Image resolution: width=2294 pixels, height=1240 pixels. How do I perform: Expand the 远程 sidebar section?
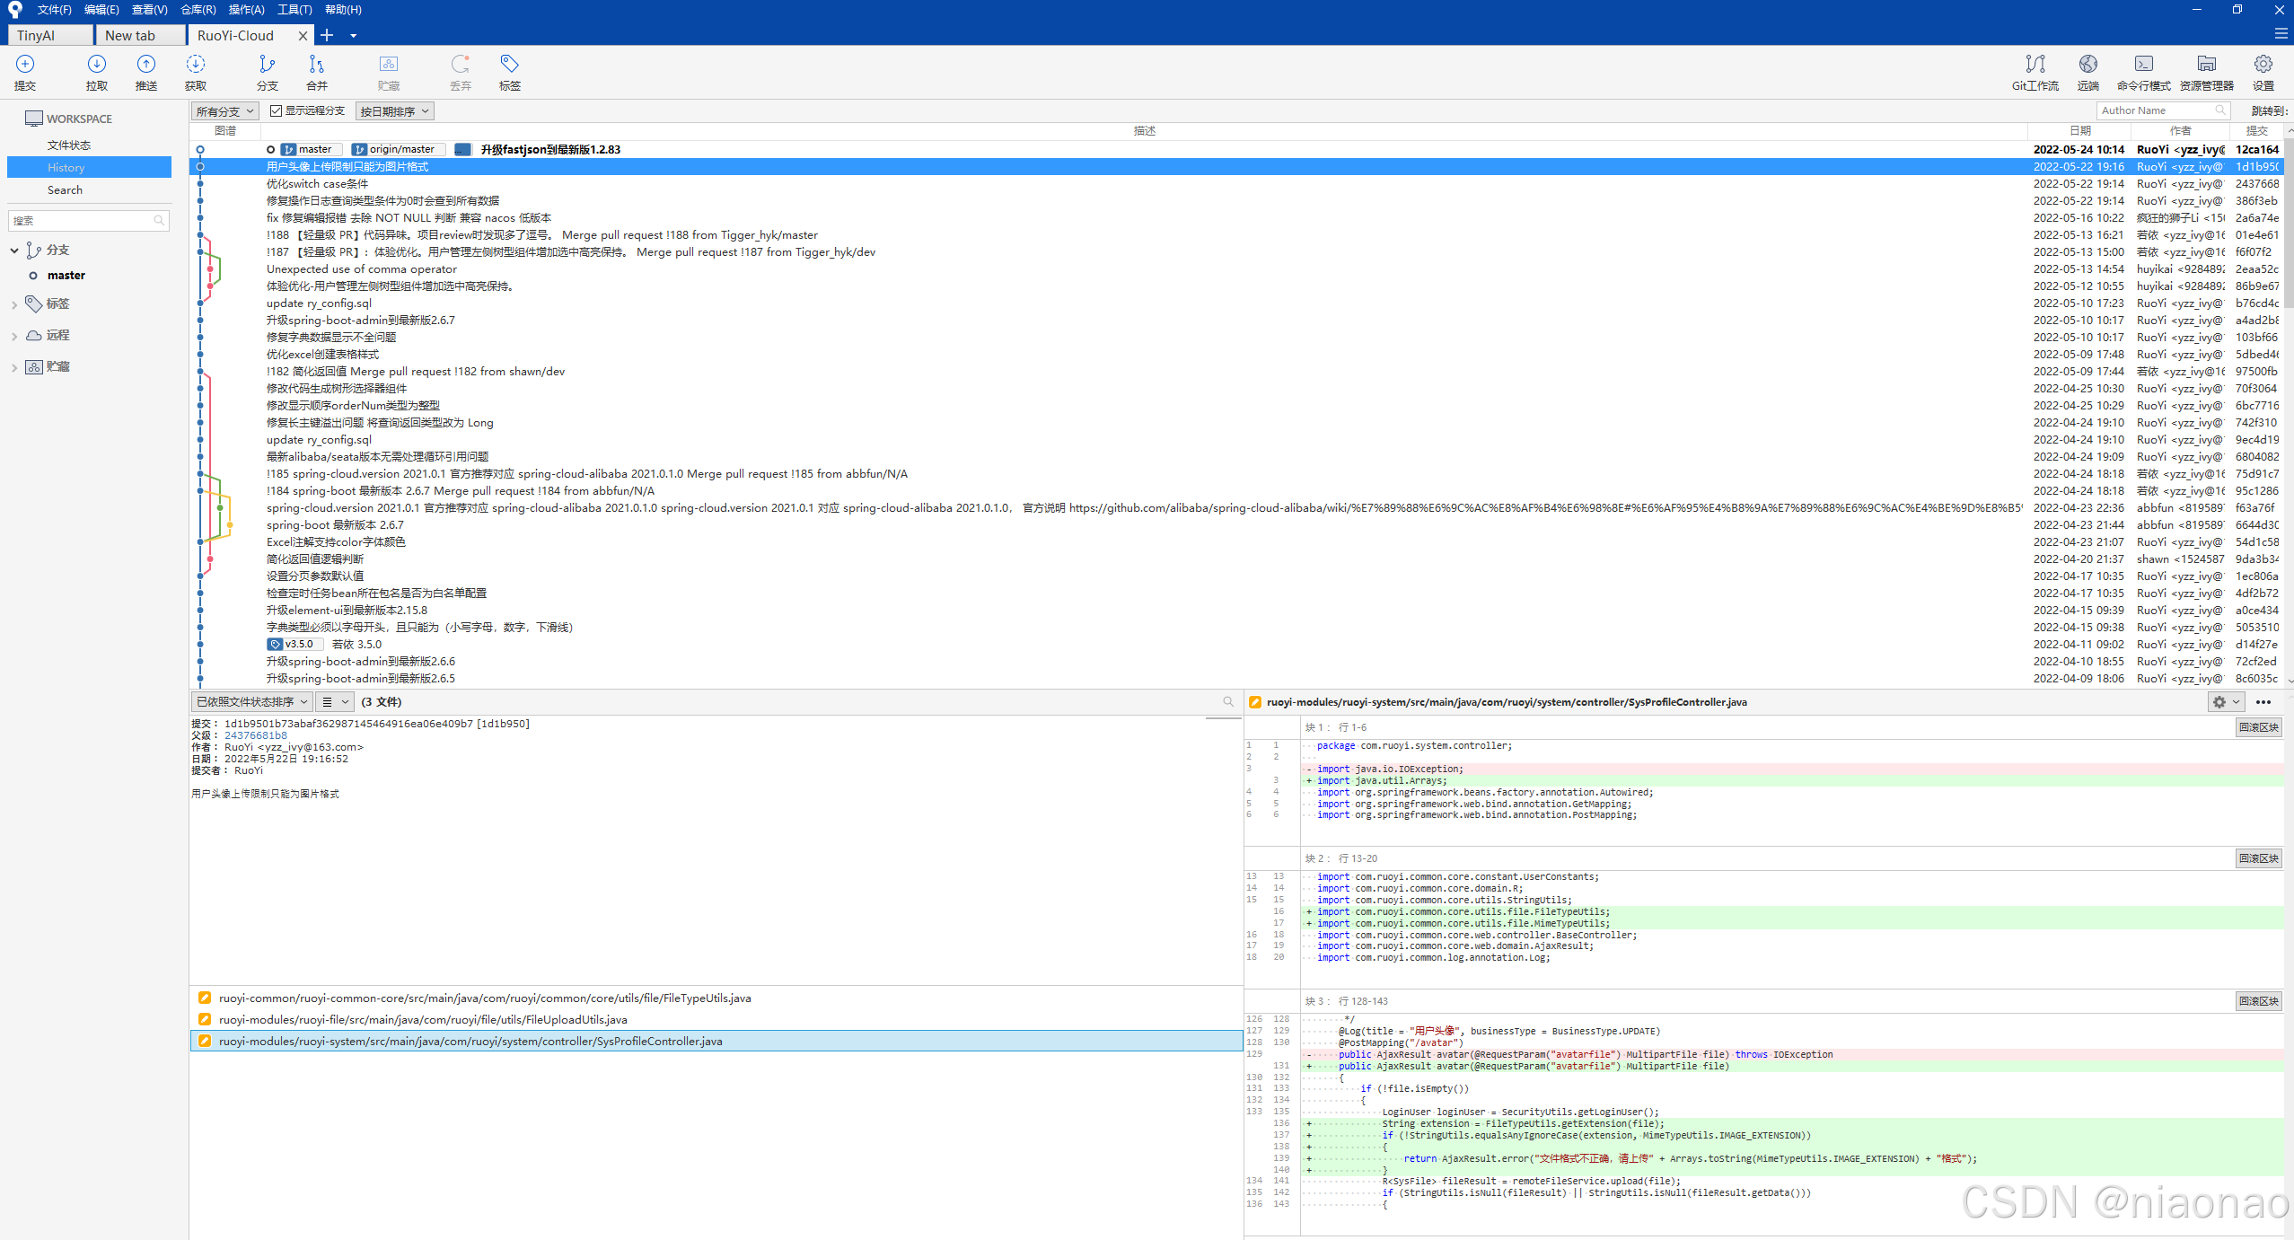click(x=14, y=336)
